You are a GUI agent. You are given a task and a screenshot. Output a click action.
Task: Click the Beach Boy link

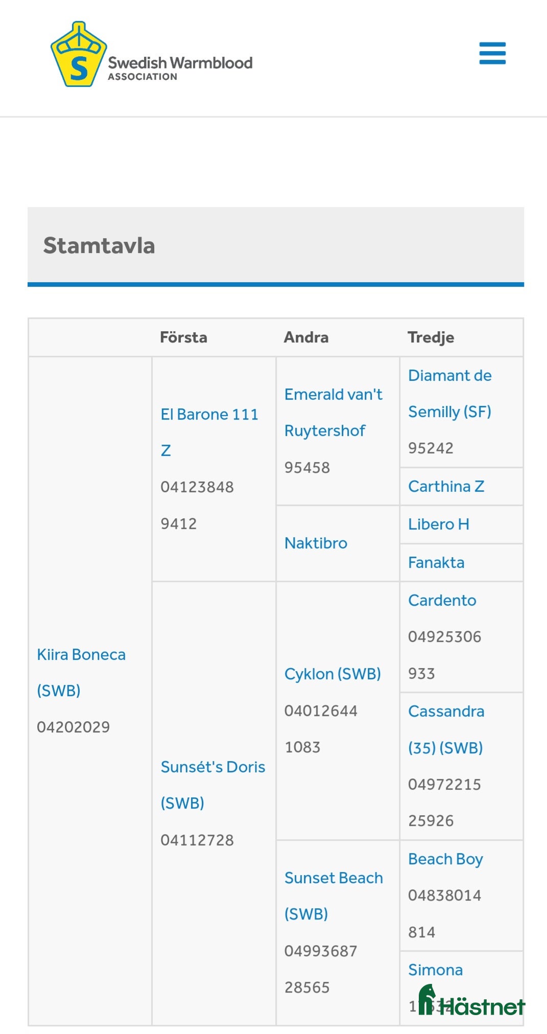pos(445,859)
